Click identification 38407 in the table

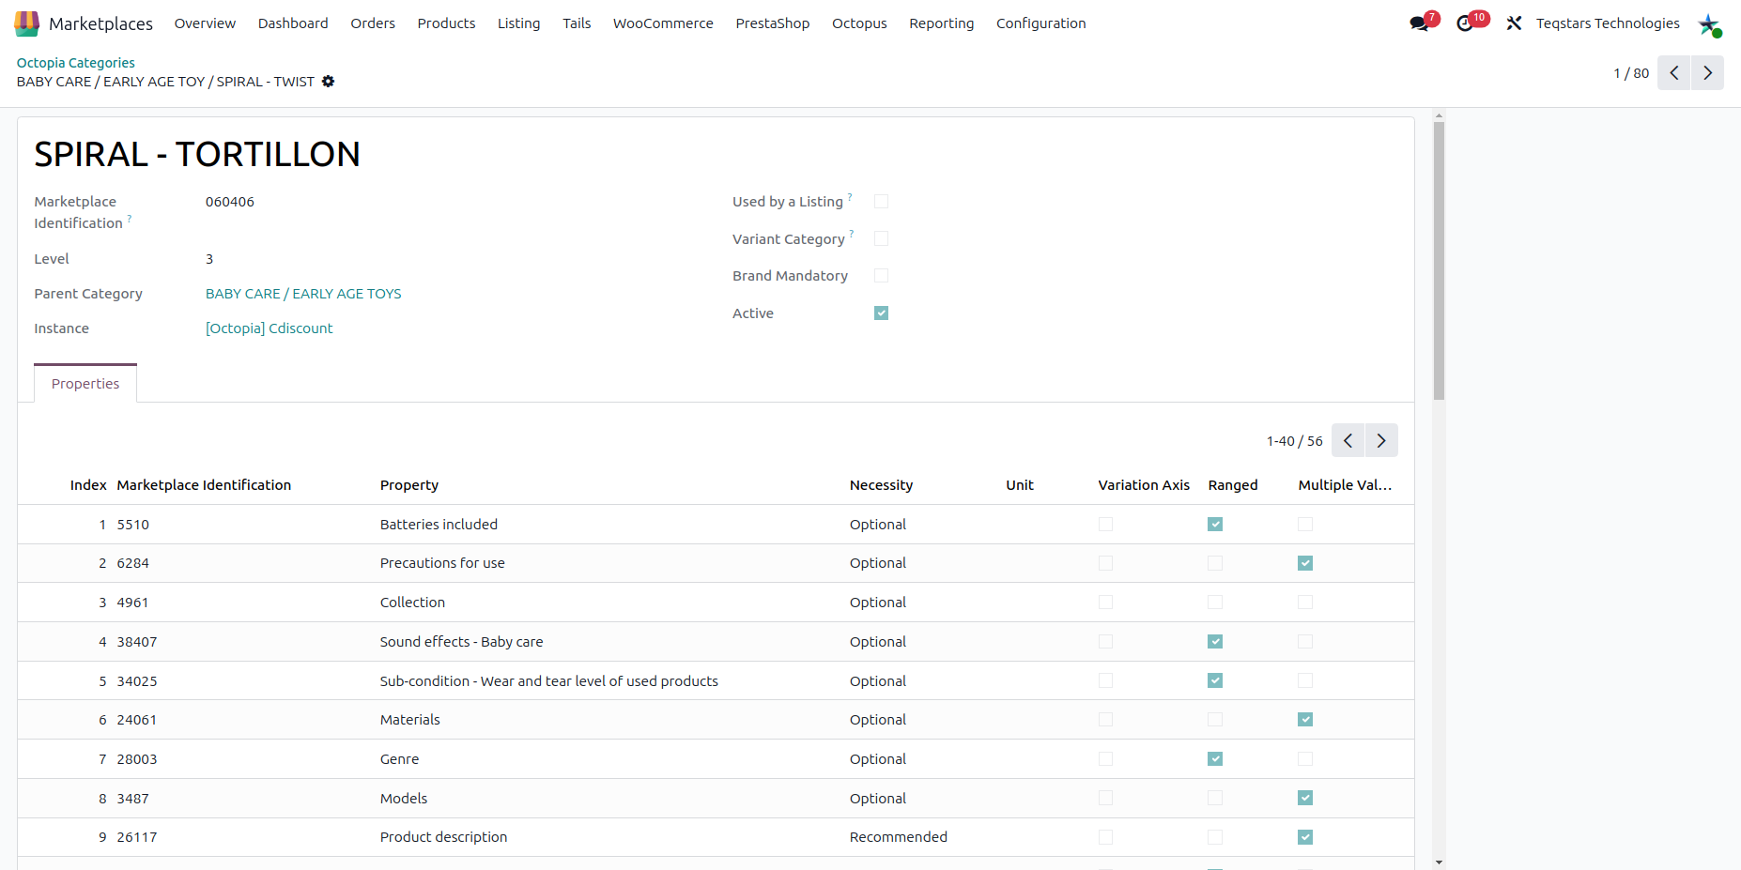pos(137,642)
